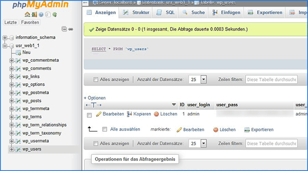This screenshot has height=171, width=308.
Task: Click the link chain icon in sidebar
Action: point(71,29)
